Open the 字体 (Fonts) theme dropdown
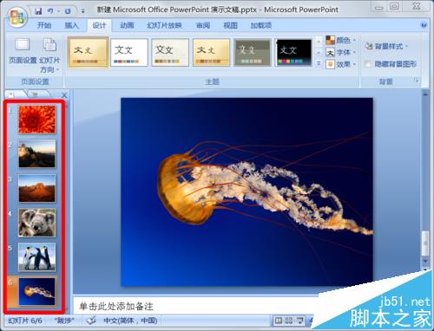This screenshot has width=434, height=331. point(340,52)
